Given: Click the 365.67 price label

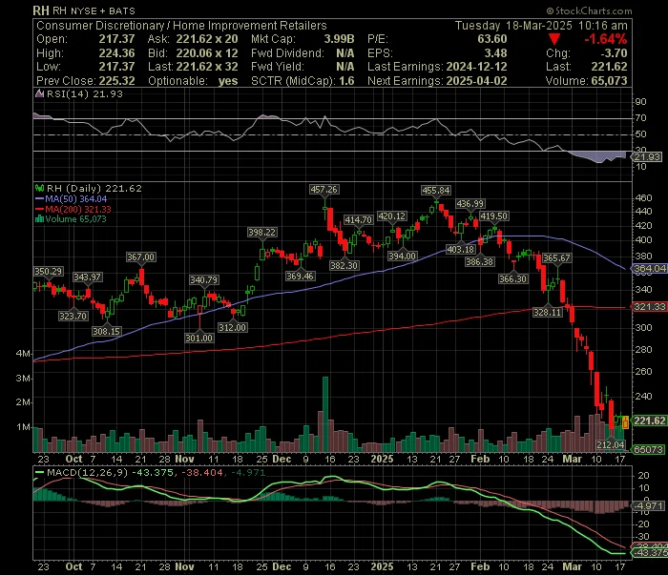Looking at the screenshot, I should (556, 257).
